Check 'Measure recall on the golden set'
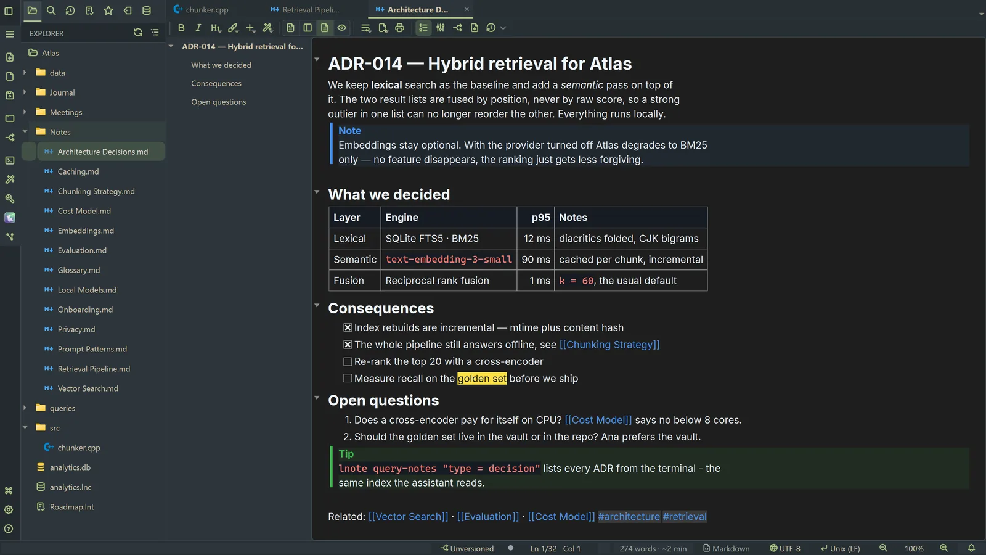The height and width of the screenshot is (555, 986). (x=348, y=379)
